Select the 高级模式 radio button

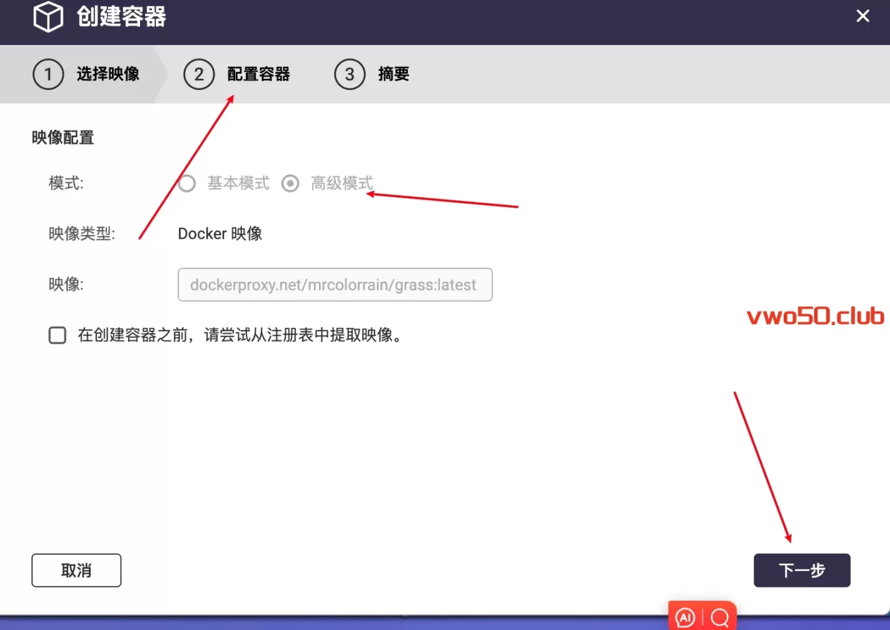coord(290,183)
